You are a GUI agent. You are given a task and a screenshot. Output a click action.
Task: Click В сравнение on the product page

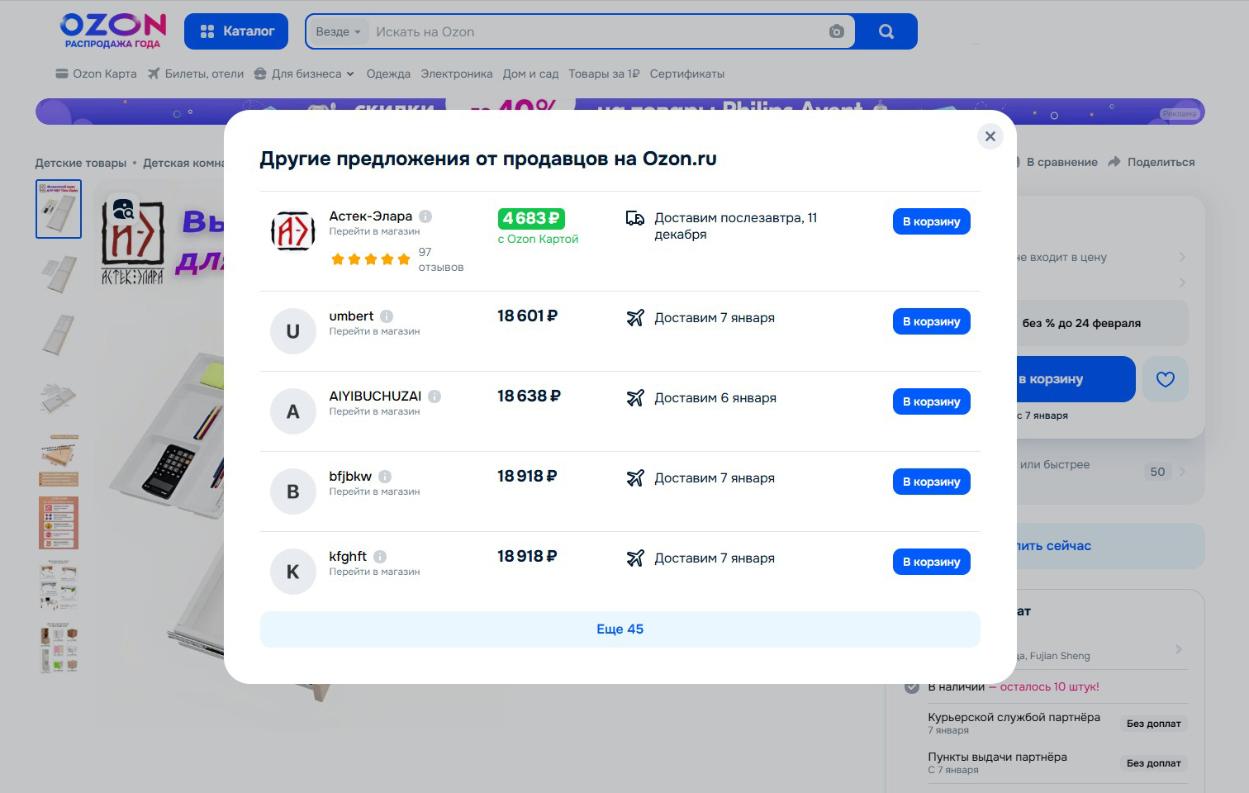[1061, 162]
